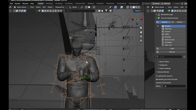The height and width of the screenshot is (110, 196).
Task: Open the Render menu
Action: pos(18,3)
